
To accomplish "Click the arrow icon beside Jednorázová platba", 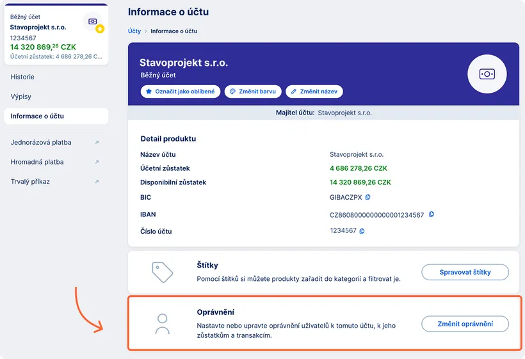I will [97, 143].
